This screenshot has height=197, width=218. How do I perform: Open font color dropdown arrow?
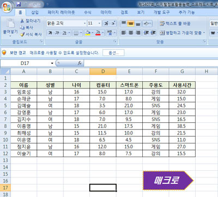[103, 33]
